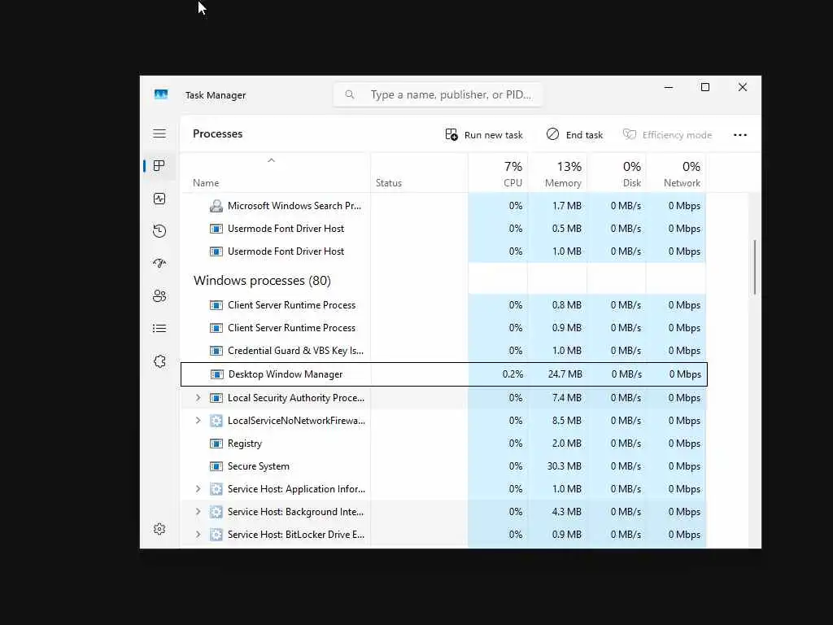Open the Performance sidebar icon

point(159,199)
